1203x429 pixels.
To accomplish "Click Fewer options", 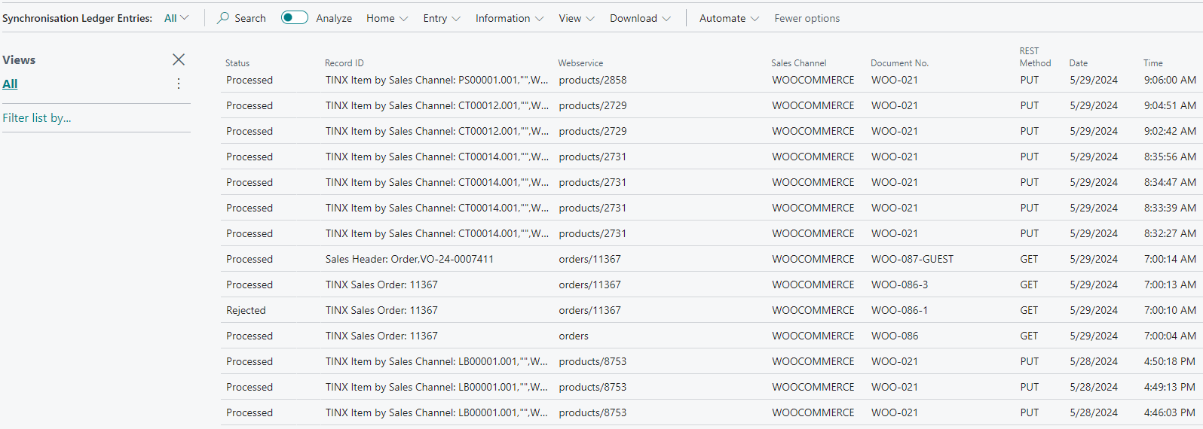I will 807,18.
